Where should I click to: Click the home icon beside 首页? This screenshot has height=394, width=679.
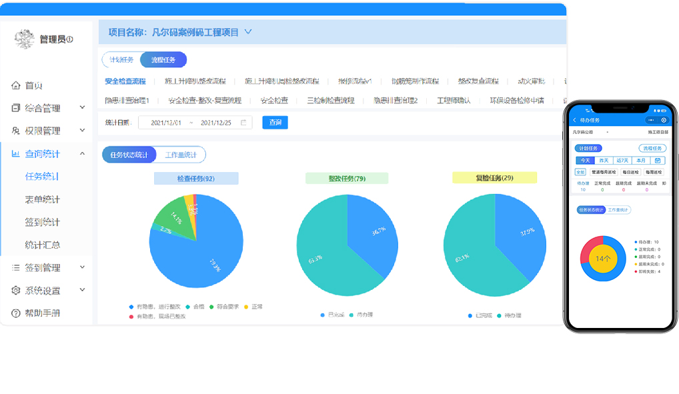(x=17, y=85)
